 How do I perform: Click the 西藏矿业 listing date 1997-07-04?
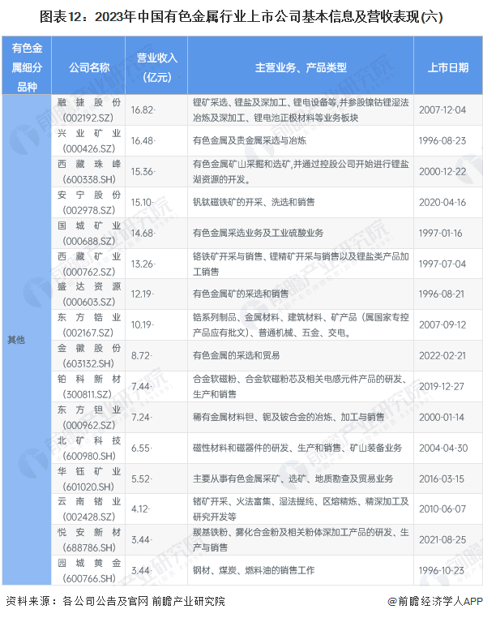(x=442, y=264)
